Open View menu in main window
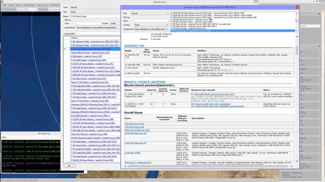Image resolution: width=325 pixels, height=182 pixels. coord(11,5)
